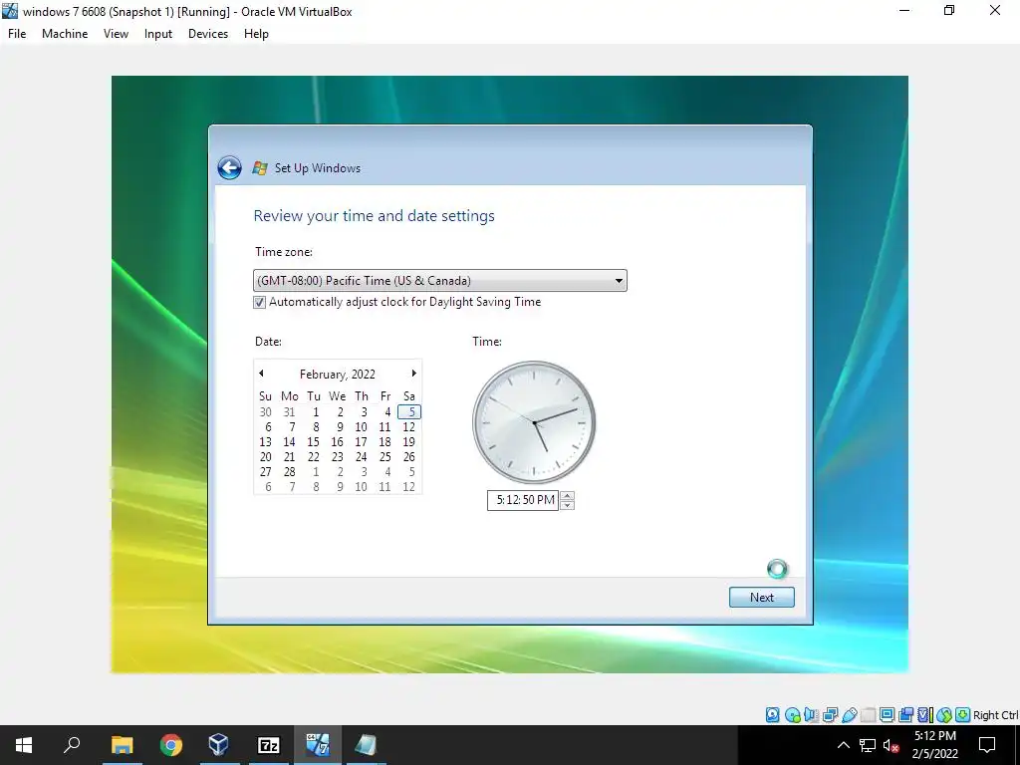The height and width of the screenshot is (765, 1020).
Task: Open taskbar search magnifier
Action: [x=72, y=745]
